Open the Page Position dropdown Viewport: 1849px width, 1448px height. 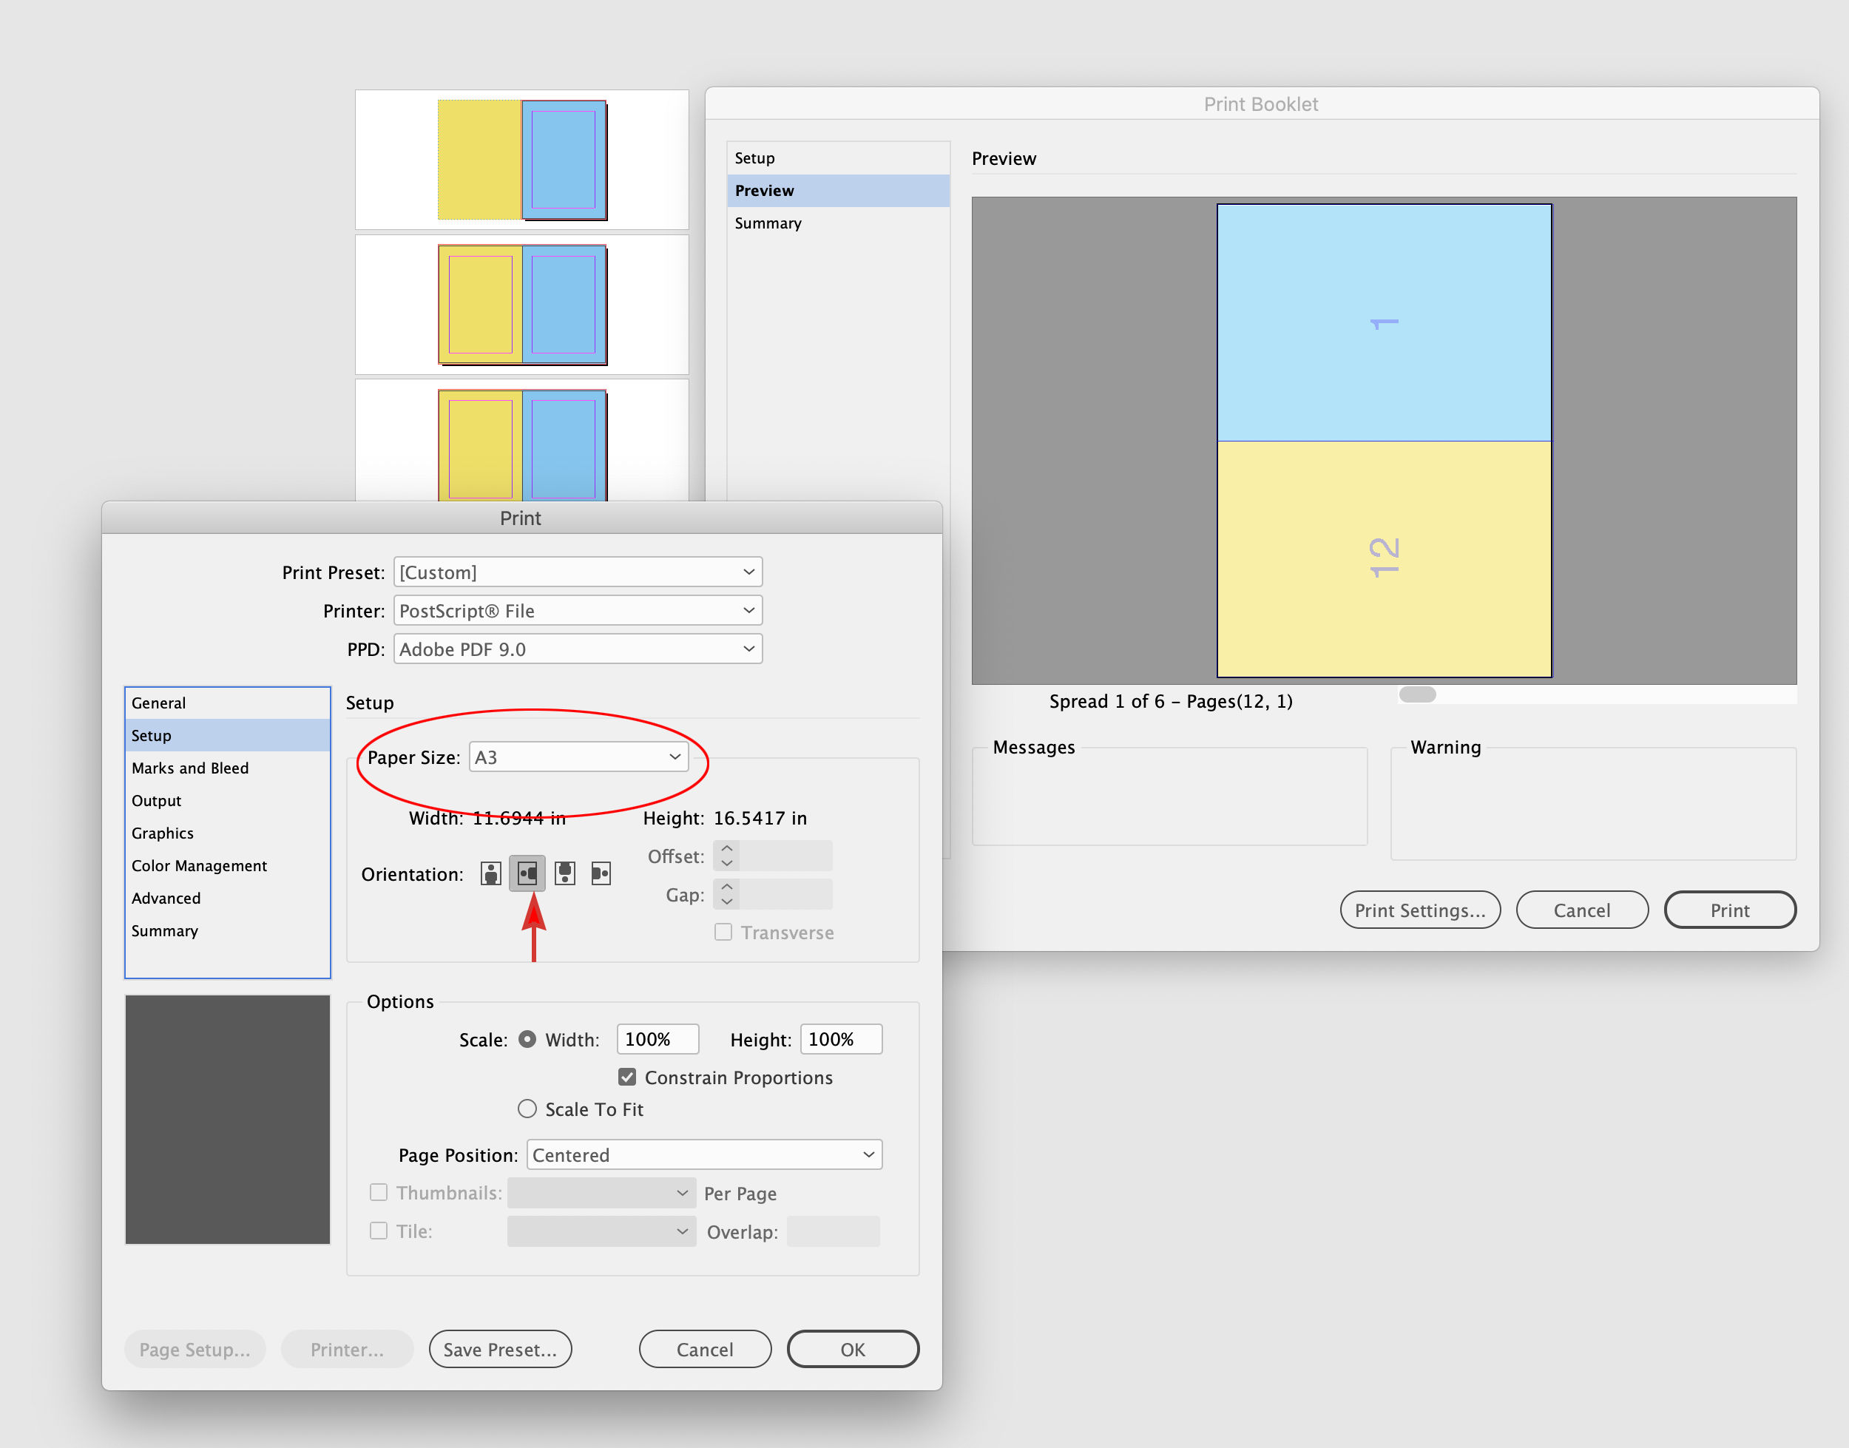(x=703, y=1154)
